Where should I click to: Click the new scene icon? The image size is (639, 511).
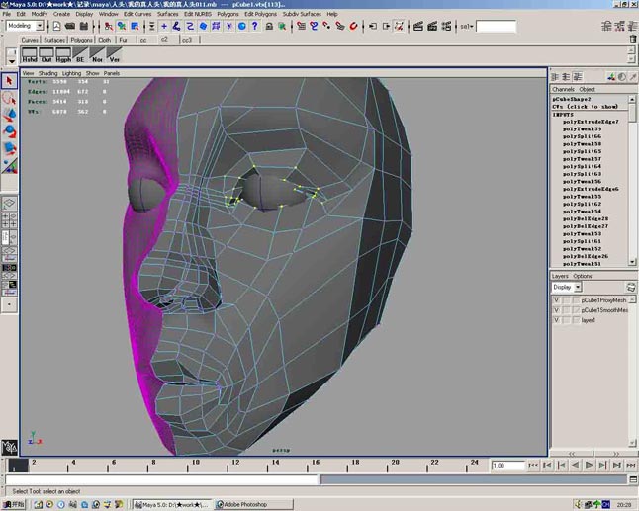(x=56, y=26)
